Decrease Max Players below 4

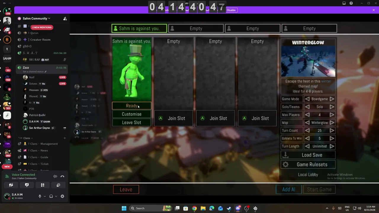click(307, 115)
